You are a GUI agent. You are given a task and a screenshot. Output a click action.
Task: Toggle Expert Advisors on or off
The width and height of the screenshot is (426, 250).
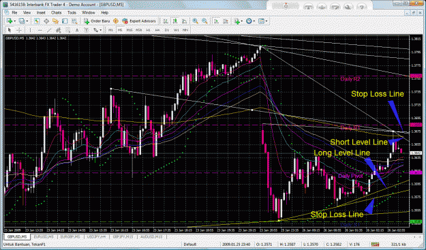[139, 21]
